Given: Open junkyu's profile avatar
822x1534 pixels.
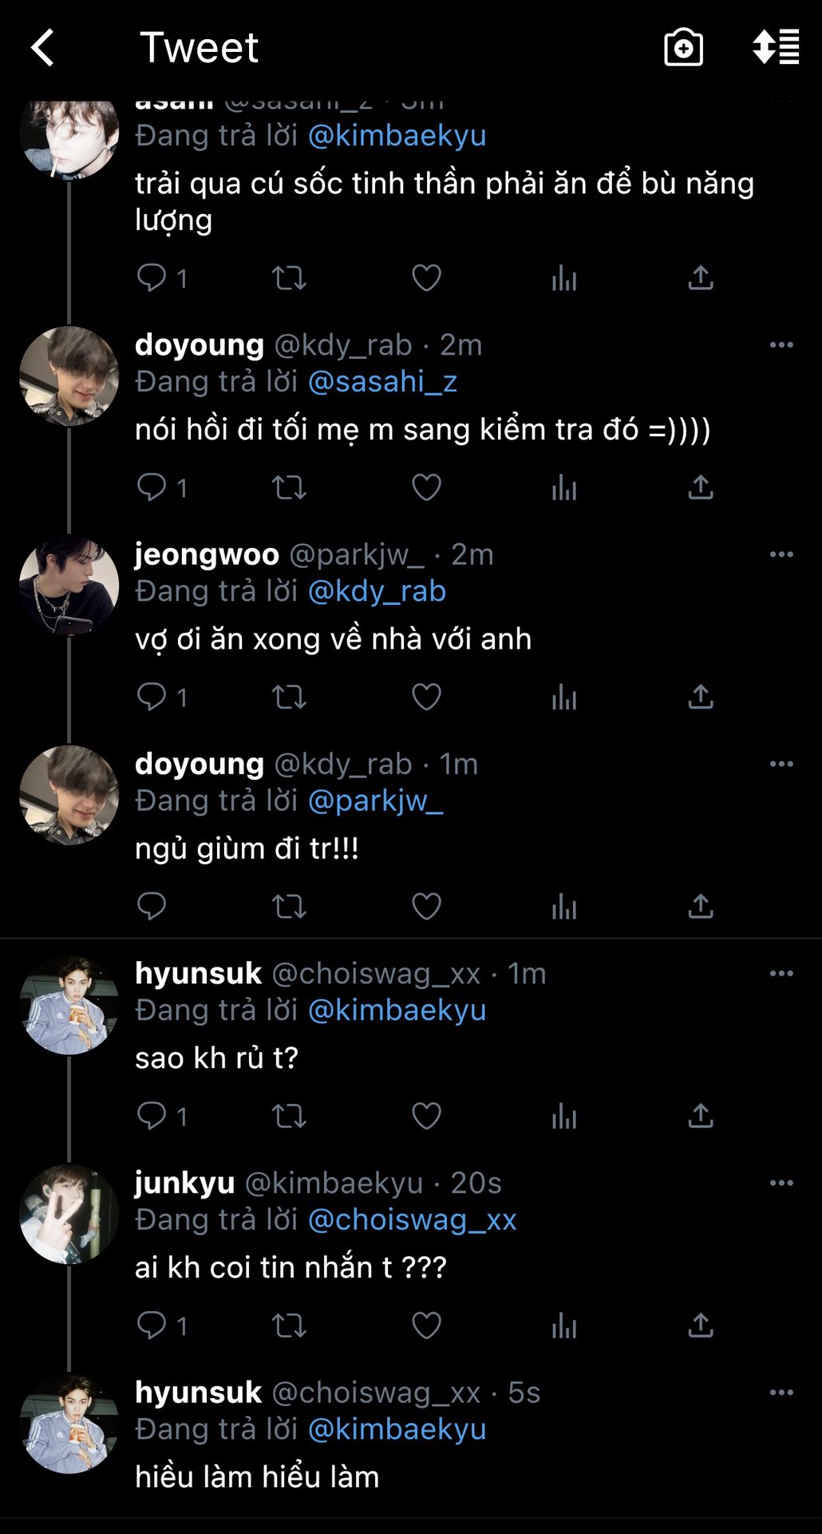Looking at the screenshot, I should [x=69, y=1214].
